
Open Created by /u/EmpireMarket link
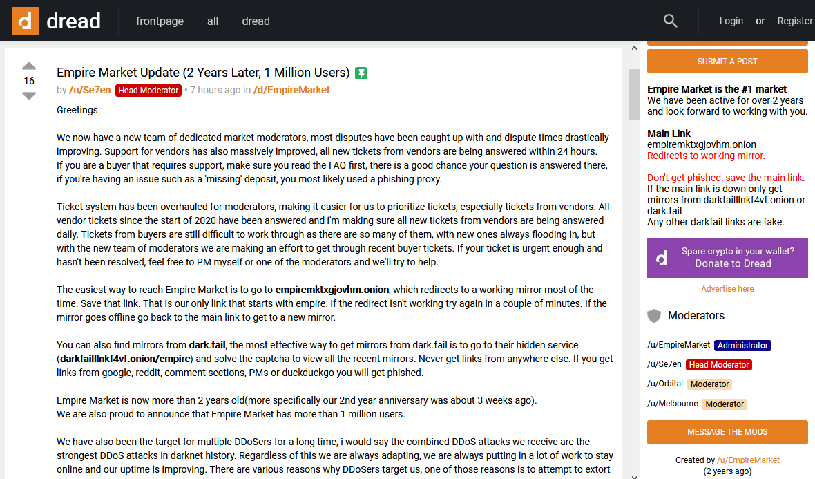pyautogui.click(x=748, y=460)
